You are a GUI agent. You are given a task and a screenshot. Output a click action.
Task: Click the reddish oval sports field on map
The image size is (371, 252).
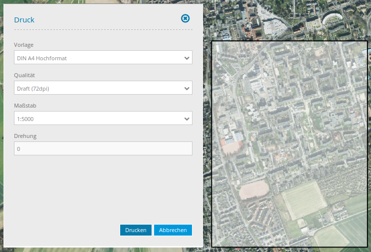tap(254, 191)
